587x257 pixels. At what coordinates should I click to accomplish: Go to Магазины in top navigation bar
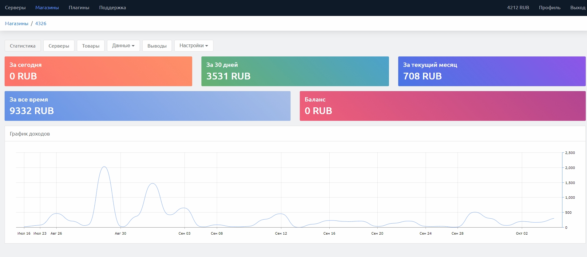point(47,8)
